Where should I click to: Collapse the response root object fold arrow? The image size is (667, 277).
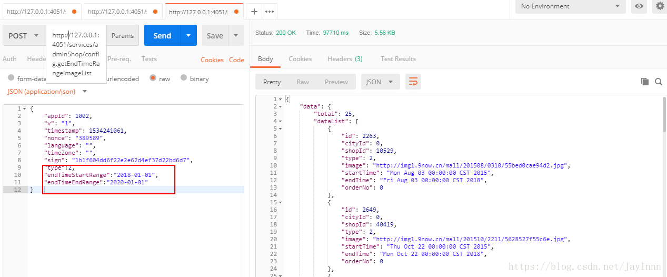point(281,99)
